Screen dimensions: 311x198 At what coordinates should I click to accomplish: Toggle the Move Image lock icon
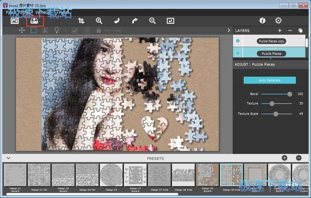tap(99, 30)
